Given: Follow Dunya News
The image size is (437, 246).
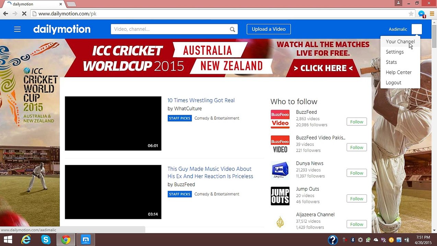Looking at the screenshot, I should click(x=356, y=173).
